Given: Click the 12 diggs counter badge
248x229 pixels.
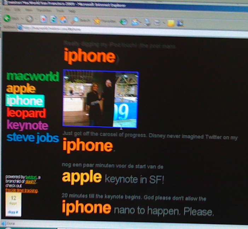Looking at the screenshot, I should click(13, 200).
